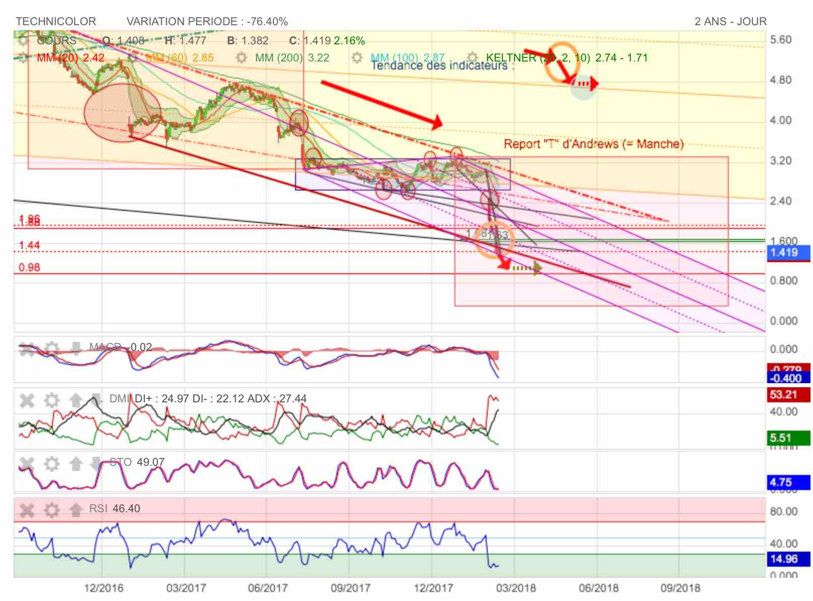
Task: Click the 0.98 support level label
Action: (29, 268)
